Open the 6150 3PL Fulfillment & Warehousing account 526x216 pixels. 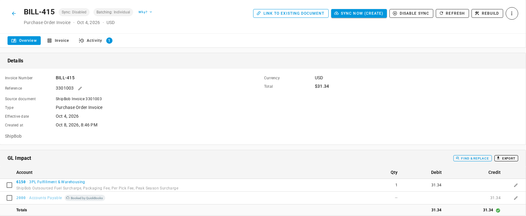50,182
